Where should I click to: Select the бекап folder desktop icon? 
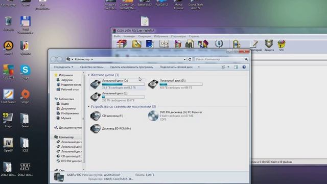(25, 121)
